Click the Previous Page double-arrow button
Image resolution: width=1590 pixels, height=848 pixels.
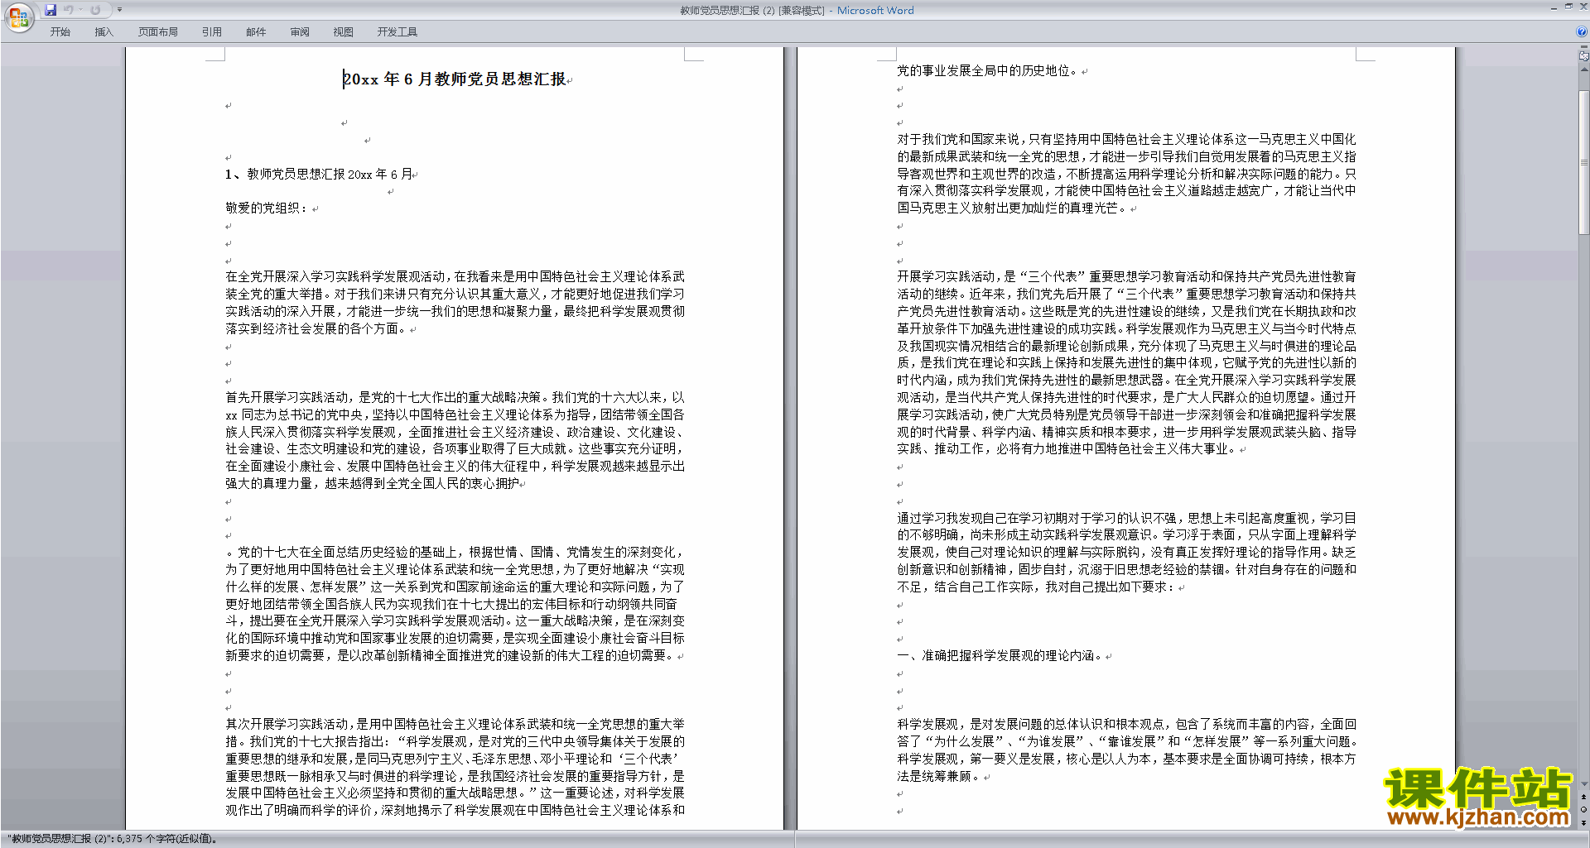click(x=1583, y=798)
